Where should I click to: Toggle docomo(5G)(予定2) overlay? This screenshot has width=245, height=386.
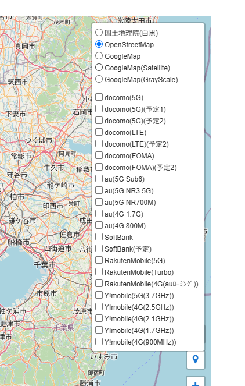pos(99,120)
